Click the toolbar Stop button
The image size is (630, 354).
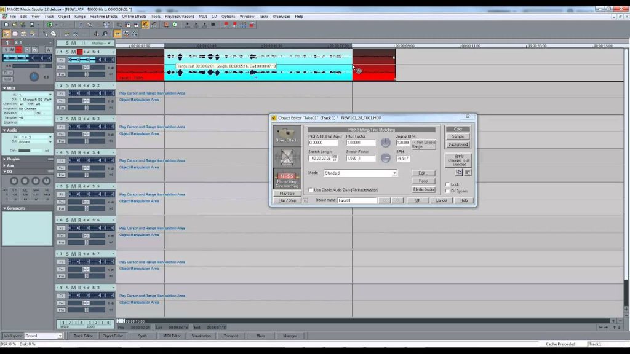coord(213,25)
